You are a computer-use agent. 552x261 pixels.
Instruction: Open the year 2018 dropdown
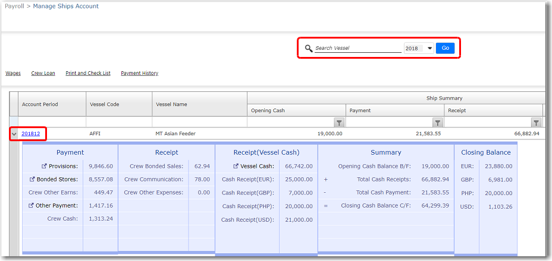429,49
